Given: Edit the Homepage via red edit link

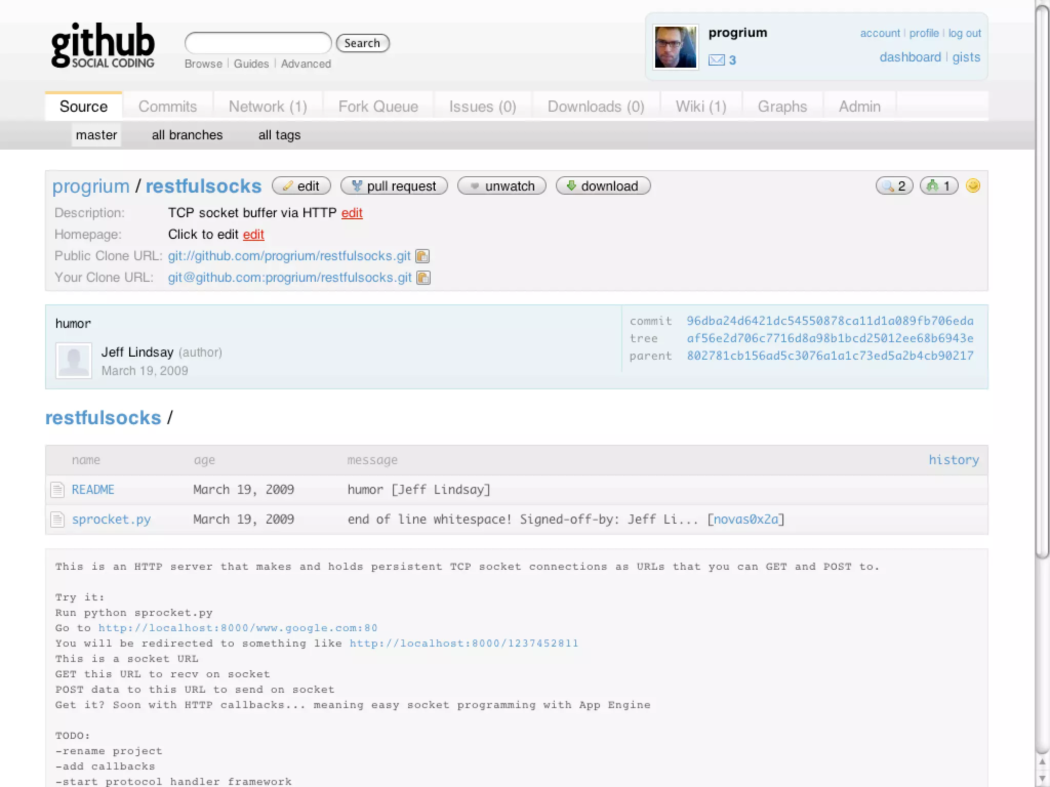Looking at the screenshot, I should (253, 234).
